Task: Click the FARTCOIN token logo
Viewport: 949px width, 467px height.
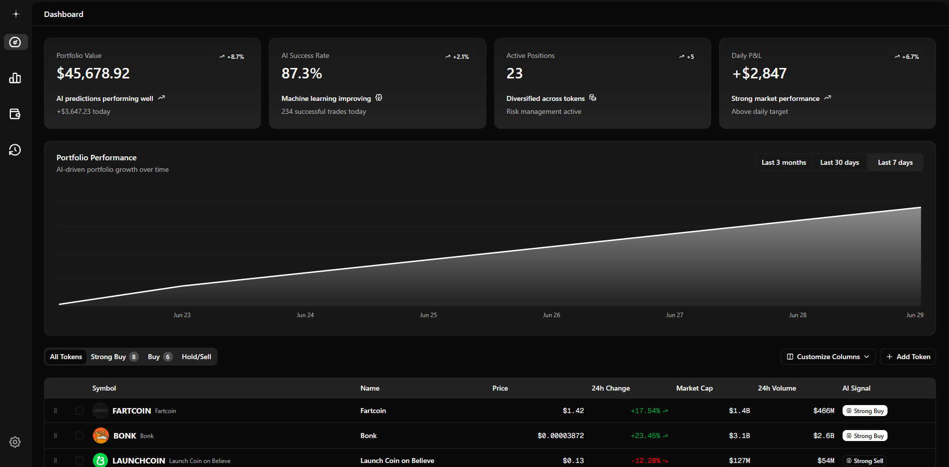Action: tap(100, 411)
